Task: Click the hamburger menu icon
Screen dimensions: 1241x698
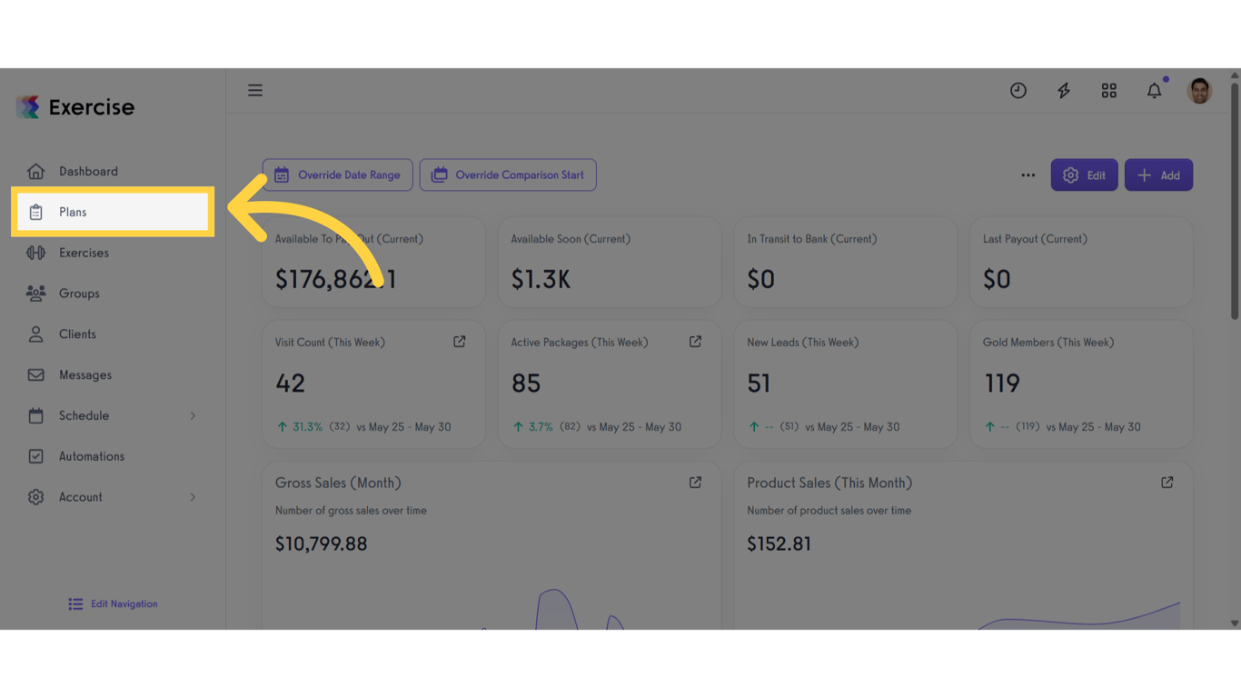Action: pyautogui.click(x=255, y=91)
